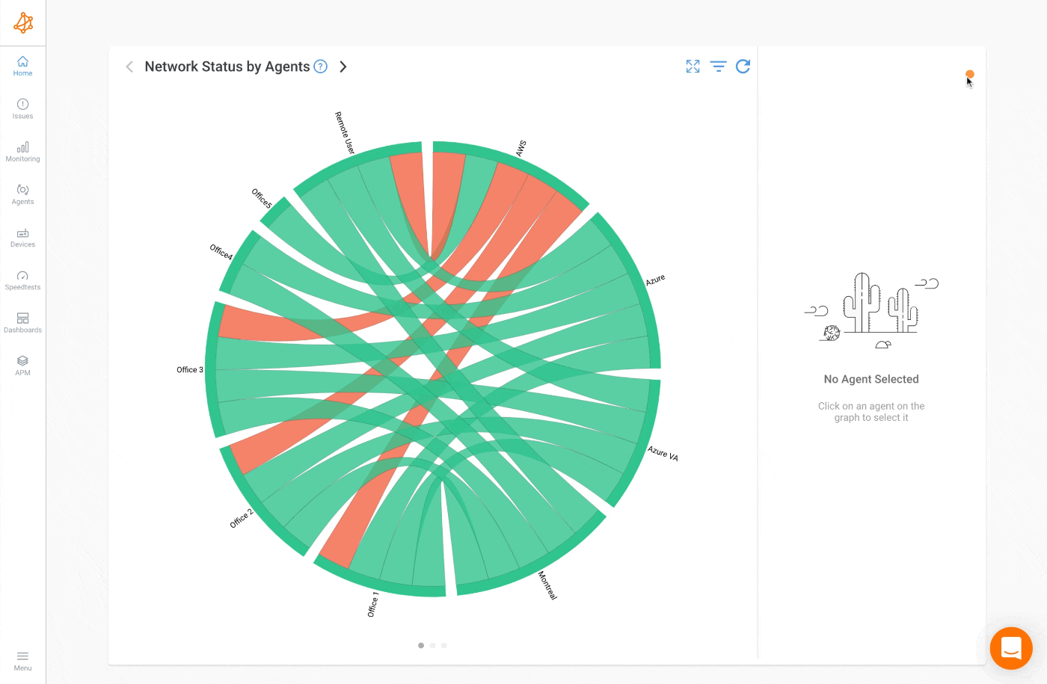Navigate to the Agents page
Image resolution: width=1047 pixels, height=684 pixels.
[x=22, y=194]
